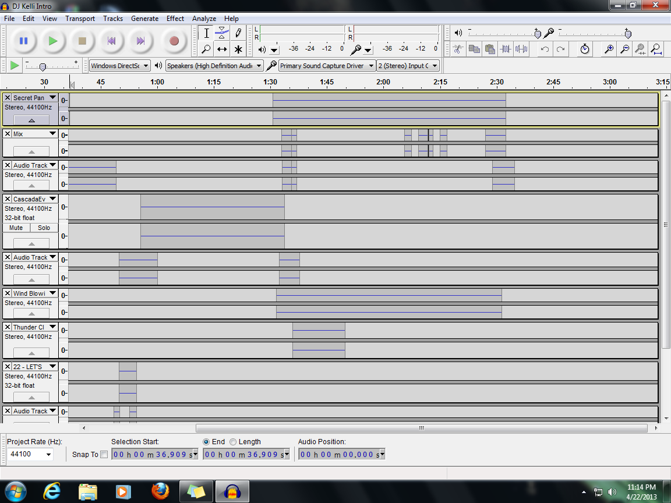Open the Effect menu
The height and width of the screenshot is (503, 671).
pos(175,19)
